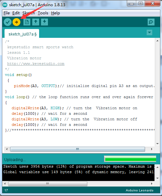Open the Tools menu
Viewport: 162px width, 196px height.
(43, 13)
